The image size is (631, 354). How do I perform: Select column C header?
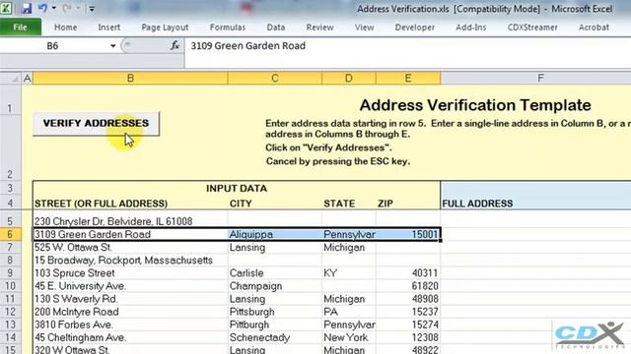tap(275, 78)
